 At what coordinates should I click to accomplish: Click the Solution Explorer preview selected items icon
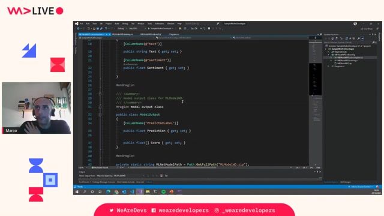362,38
